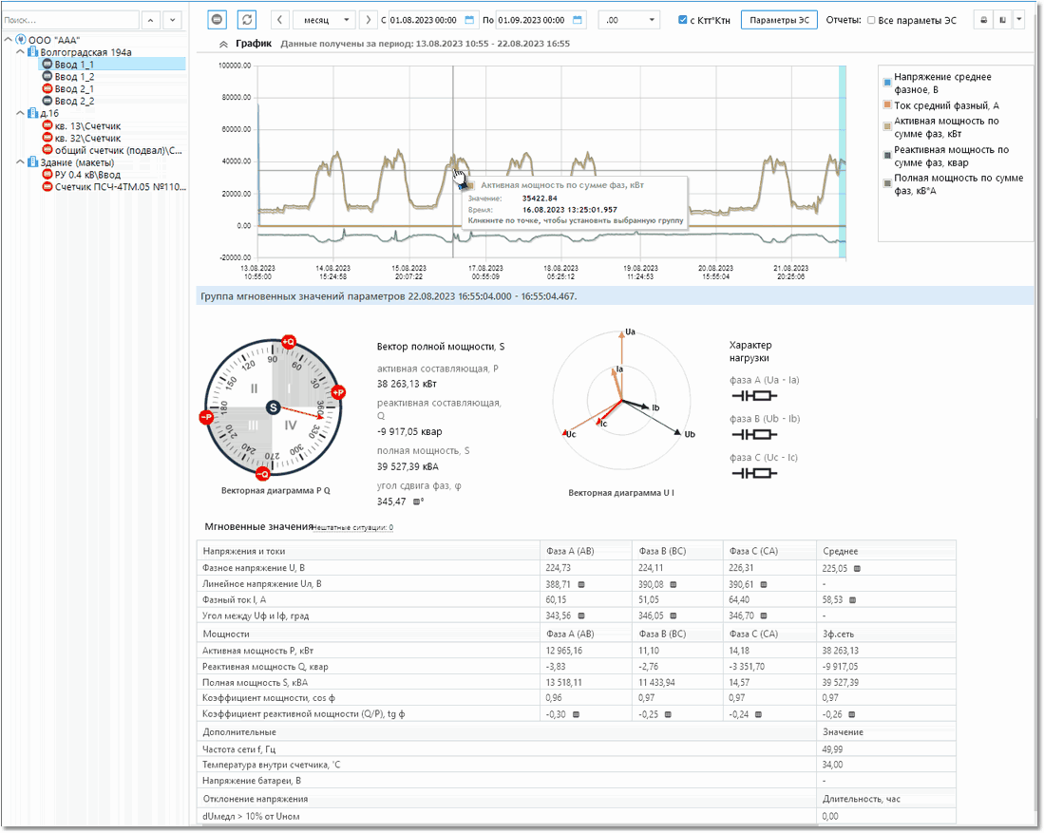Click chart icon next to tg φ -0,25

(x=668, y=714)
